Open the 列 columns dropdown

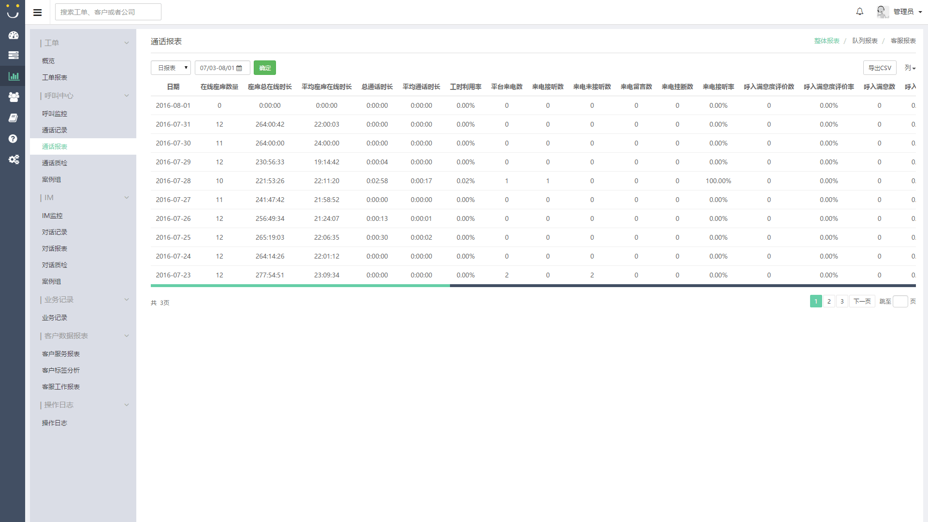point(910,68)
